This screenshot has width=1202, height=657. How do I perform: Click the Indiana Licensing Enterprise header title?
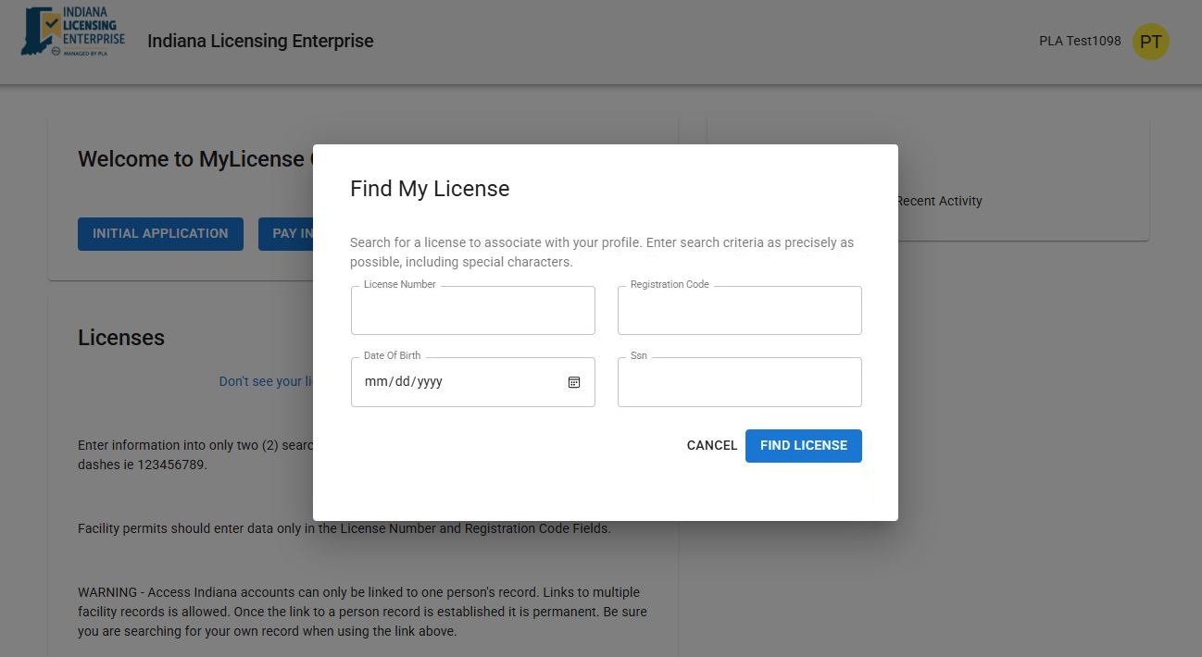pos(260,42)
